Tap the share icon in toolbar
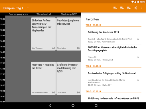The height and width of the screenshot is (109, 146). click(136, 8)
